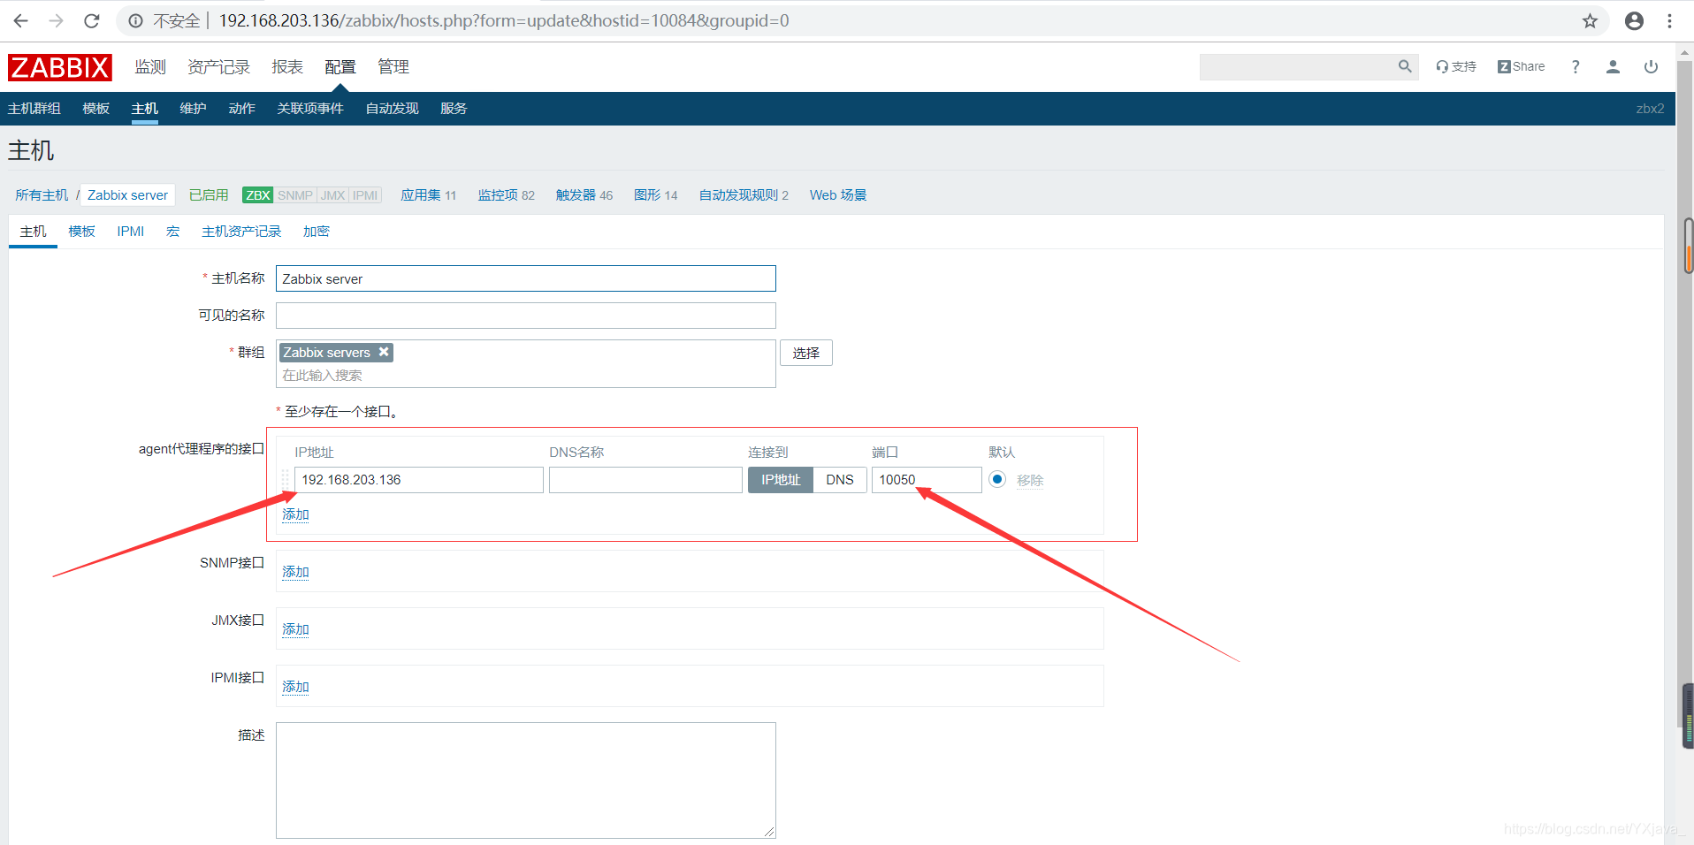Screen dimensions: 1694x845
Task: Click the browser forward arrow
Action: 56,20
